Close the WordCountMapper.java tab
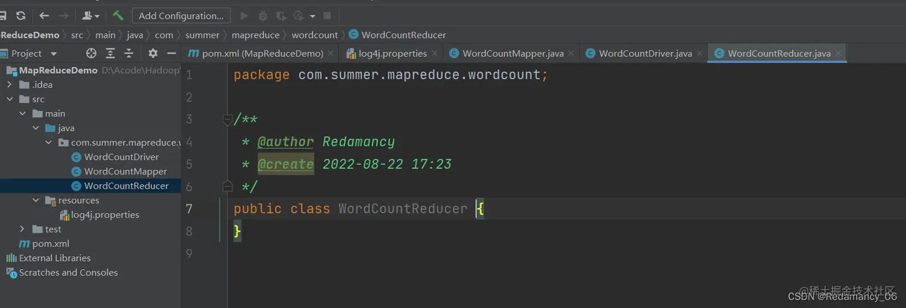Screen dimensions: 906x308 (572, 53)
